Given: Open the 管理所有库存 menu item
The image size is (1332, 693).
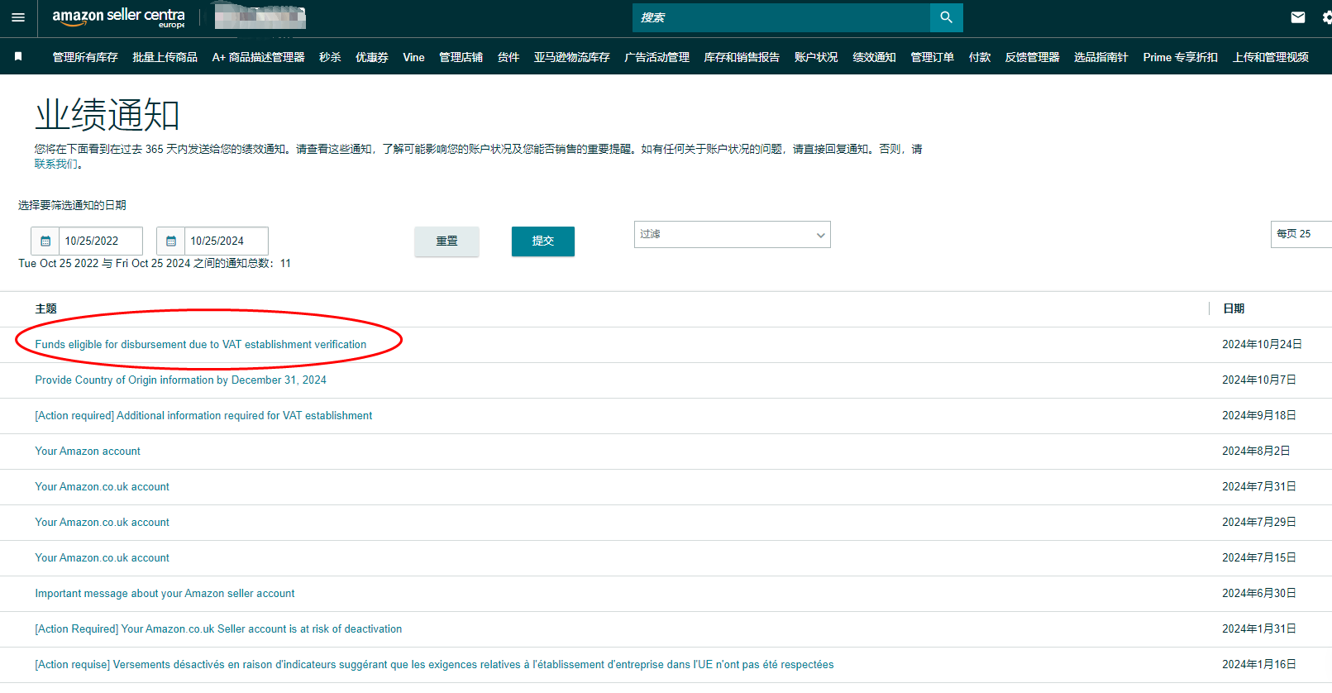Looking at the screenshot, I should [x=85, y=57].
